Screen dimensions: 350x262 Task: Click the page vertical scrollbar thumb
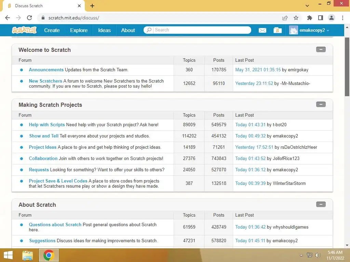point(347,67)
